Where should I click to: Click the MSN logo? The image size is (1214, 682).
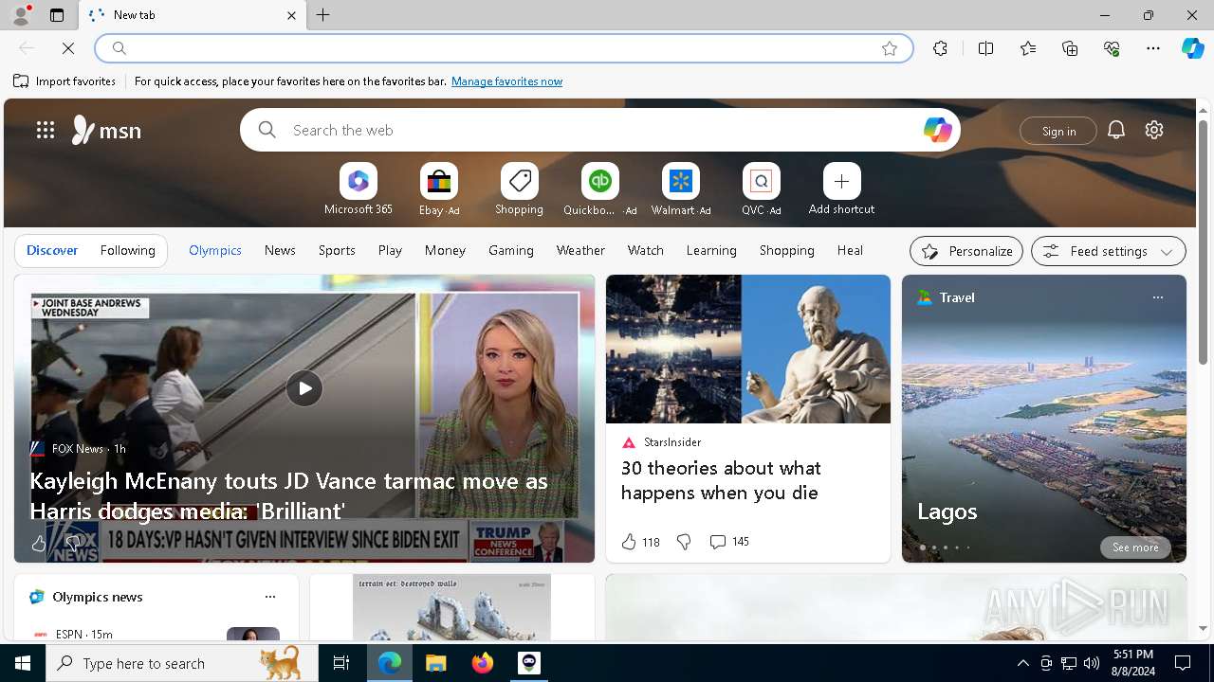[x=106, y=130]
